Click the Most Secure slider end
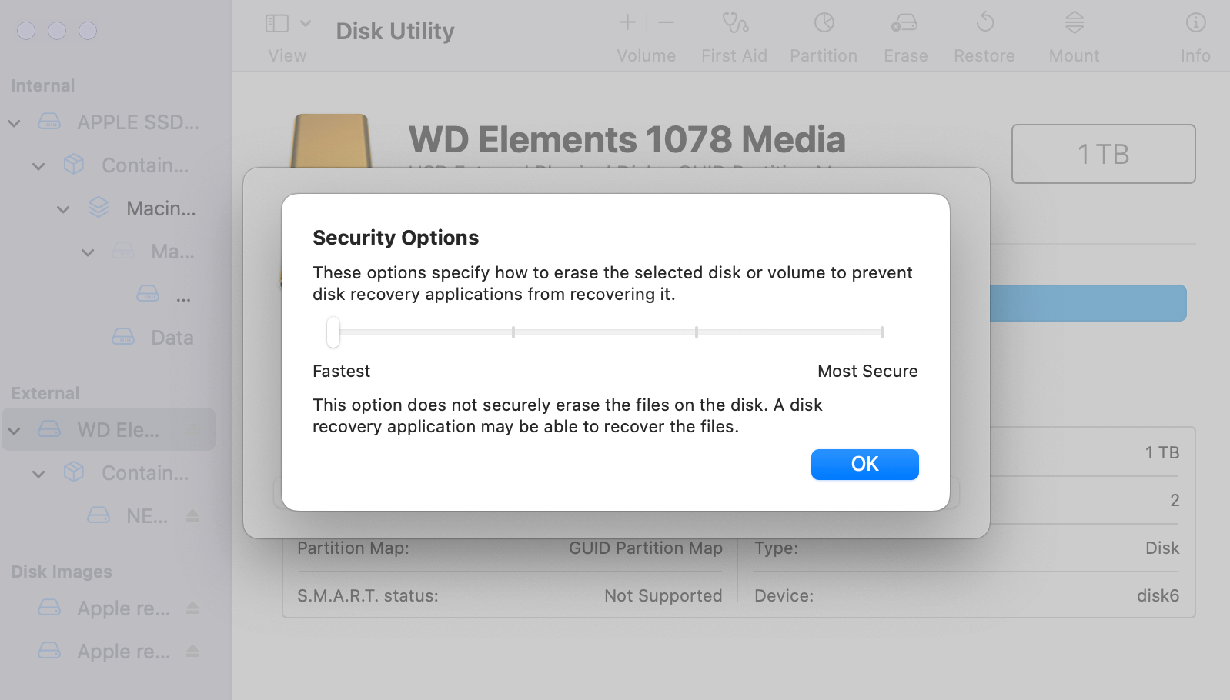This screenshot has width=1230, height=700. point(881,332)
